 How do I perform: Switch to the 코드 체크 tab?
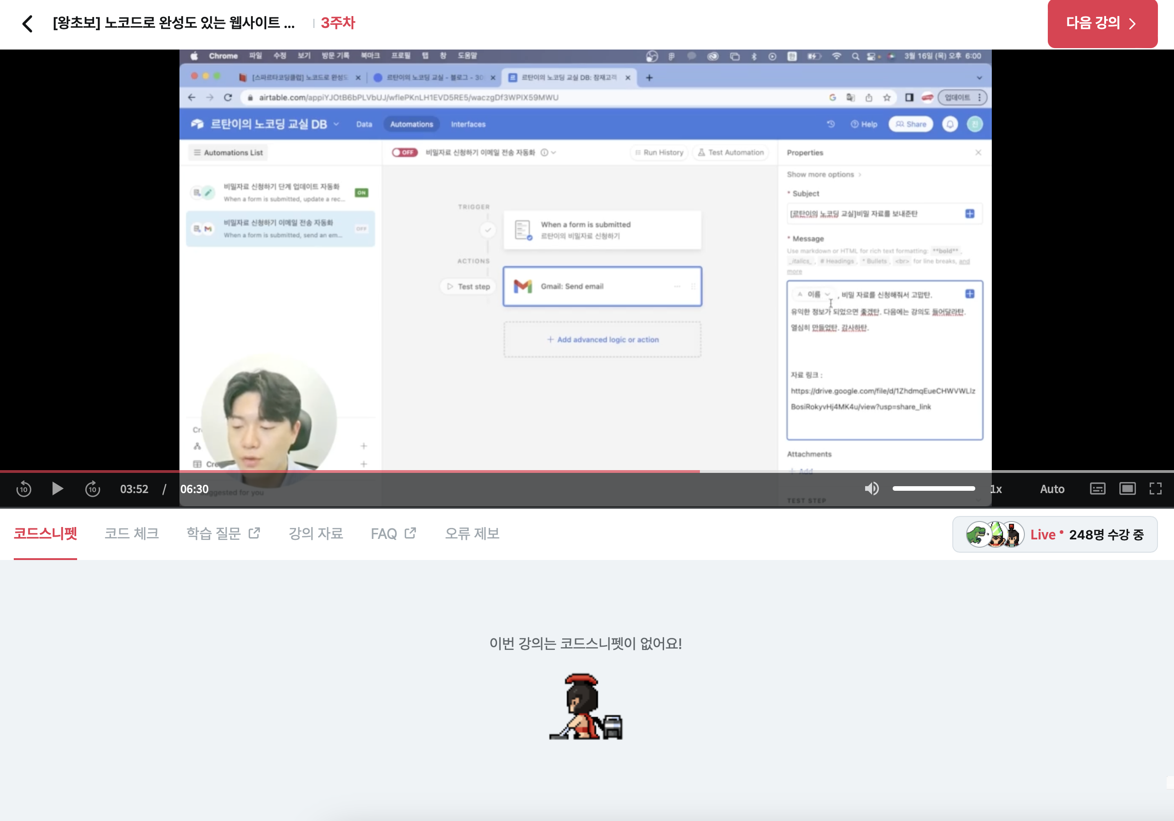(x=131, y=533)
